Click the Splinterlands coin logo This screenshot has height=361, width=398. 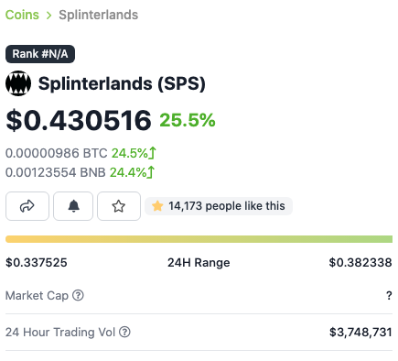[18, 83]
